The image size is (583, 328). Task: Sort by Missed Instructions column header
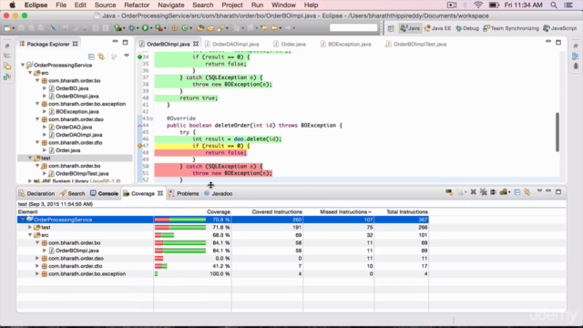pyautogui.click(x=345, y=212)
